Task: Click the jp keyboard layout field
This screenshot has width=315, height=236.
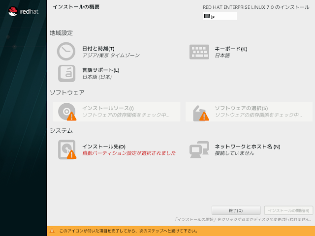Action: click(220, 16)
